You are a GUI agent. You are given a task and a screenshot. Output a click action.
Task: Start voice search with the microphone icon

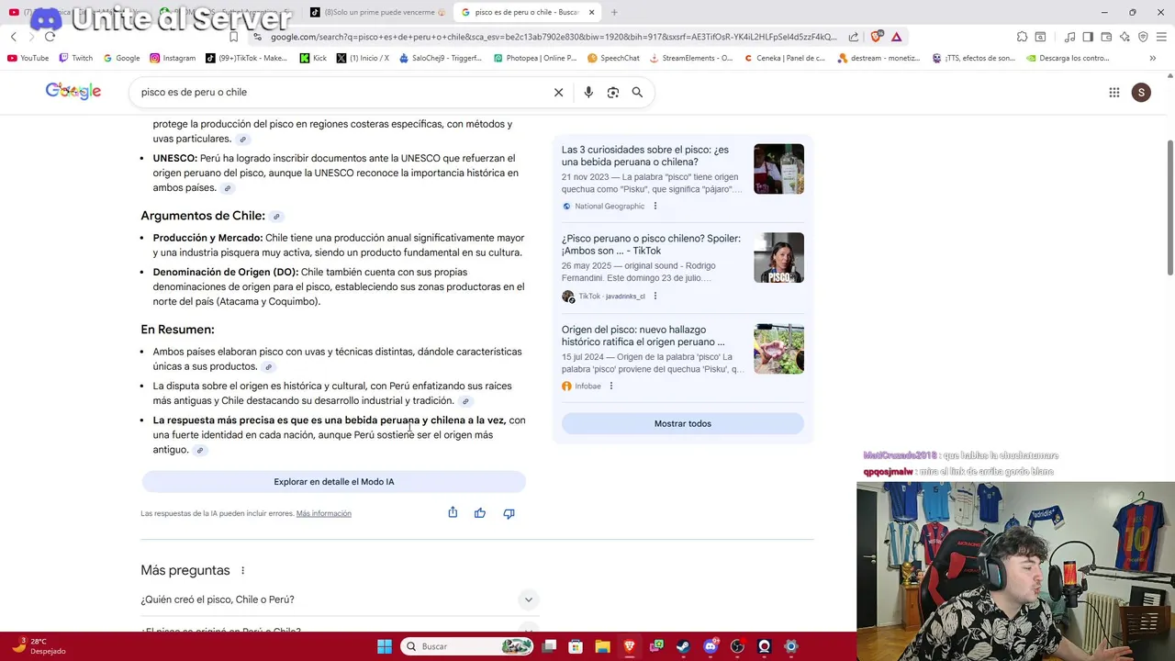[x=588, y=92]
